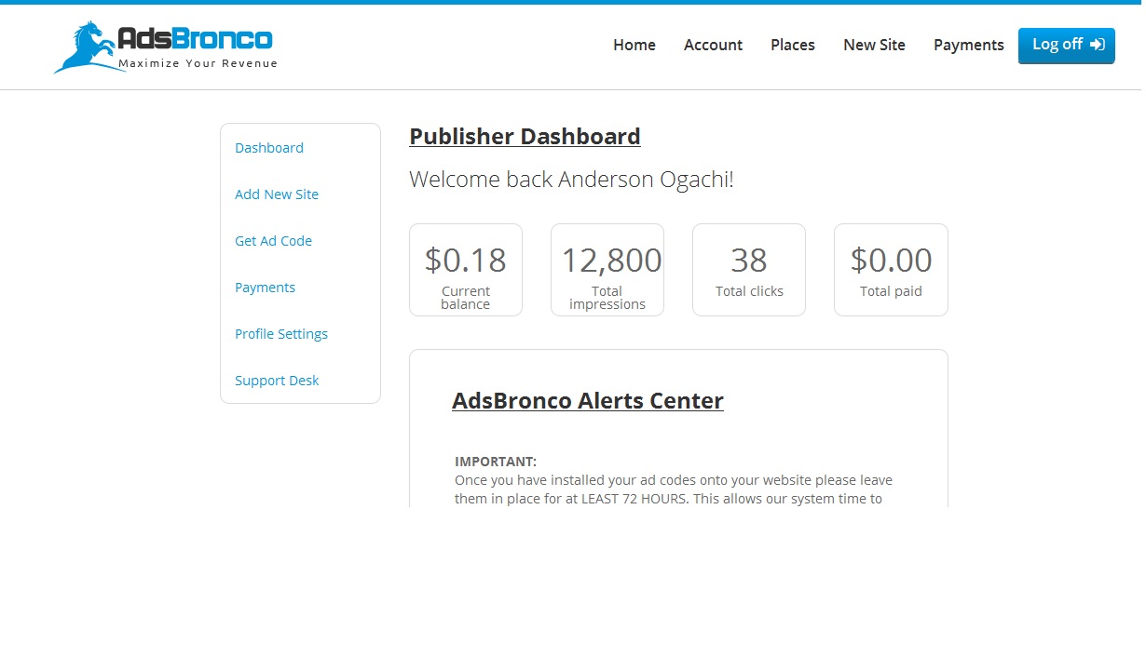Click the IMPORTANT: notice label

pos(496,462)
